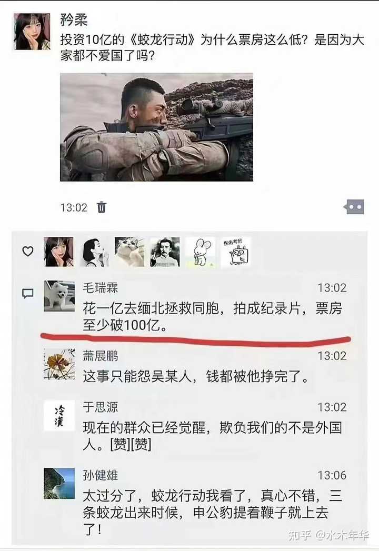This screenshot has width=379, height=551.
Task: Reply to 于思源's comment about 群众已经觉醒
Action: 212,436
